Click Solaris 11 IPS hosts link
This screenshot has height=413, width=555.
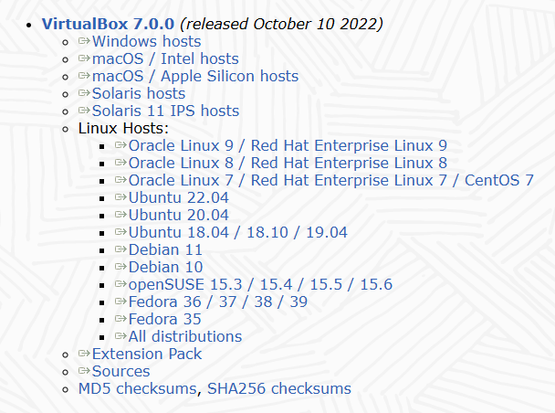tap(165, 111)
